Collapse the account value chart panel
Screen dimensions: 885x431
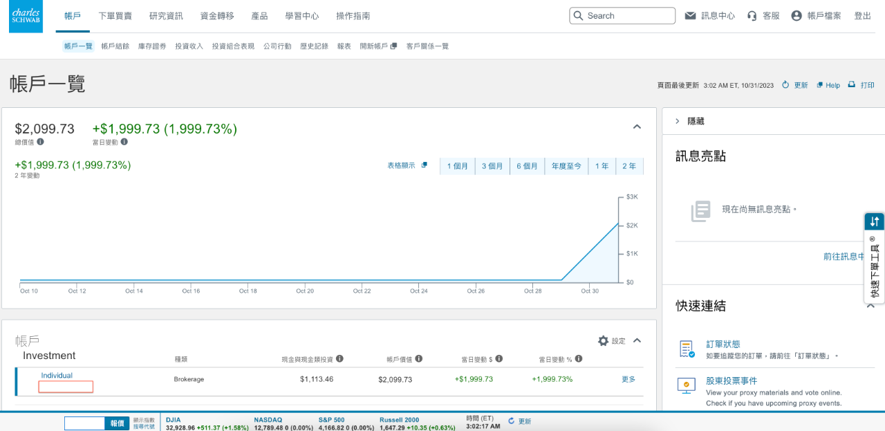point(637,127)
